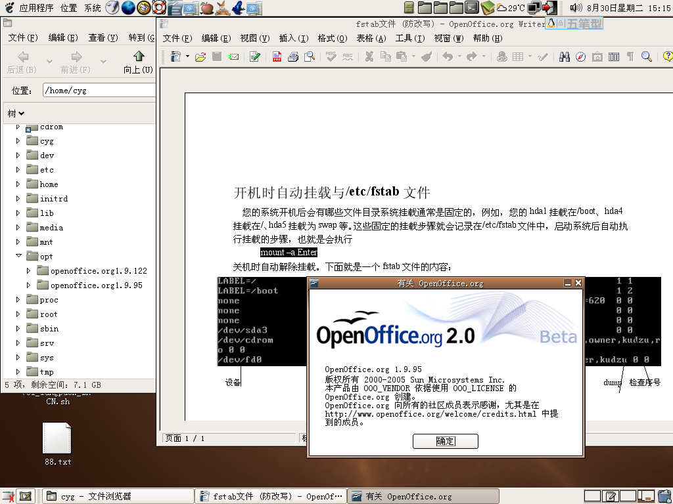Open the 工具 menu in Writer
Image resolution: width=673 pixels, height=504 pixels.
[x=410, y=38]
